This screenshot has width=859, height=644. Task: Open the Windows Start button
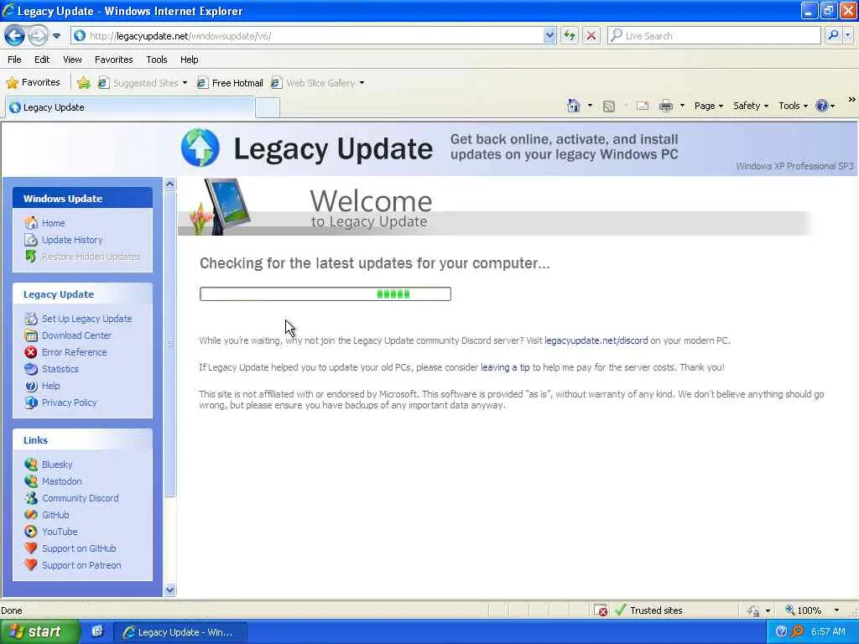click(39, 632)
